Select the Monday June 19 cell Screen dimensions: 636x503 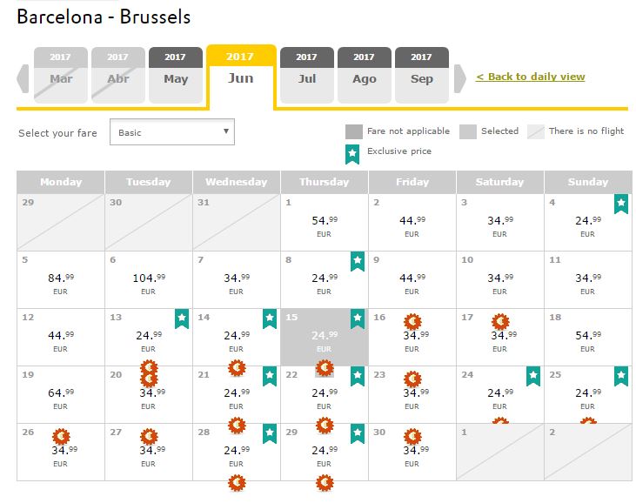(x=61, y=395)
